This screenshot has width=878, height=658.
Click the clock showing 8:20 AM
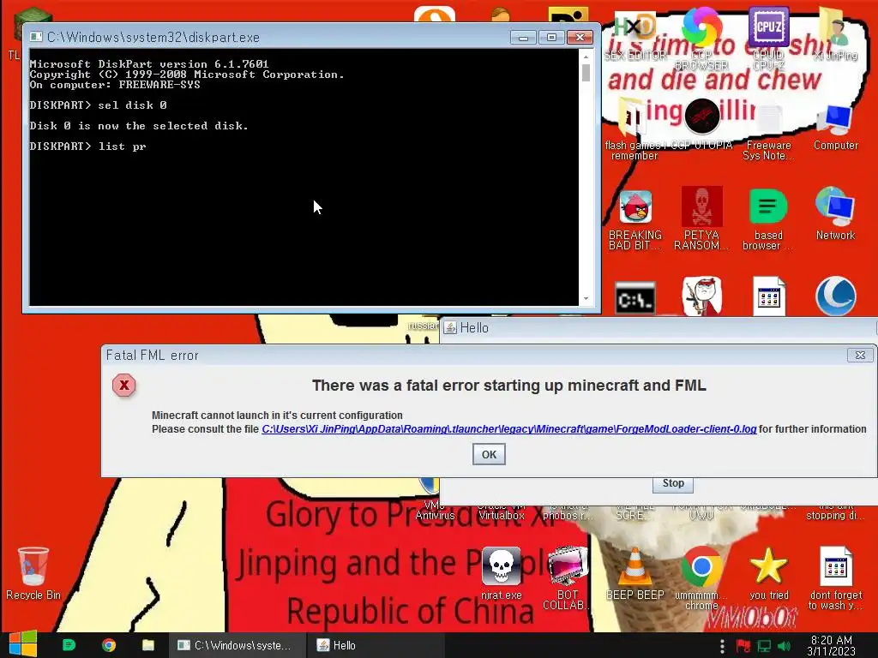(x=832, y=646)
